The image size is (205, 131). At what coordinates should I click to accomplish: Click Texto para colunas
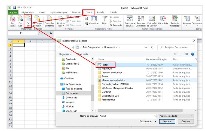coord(130,21)
